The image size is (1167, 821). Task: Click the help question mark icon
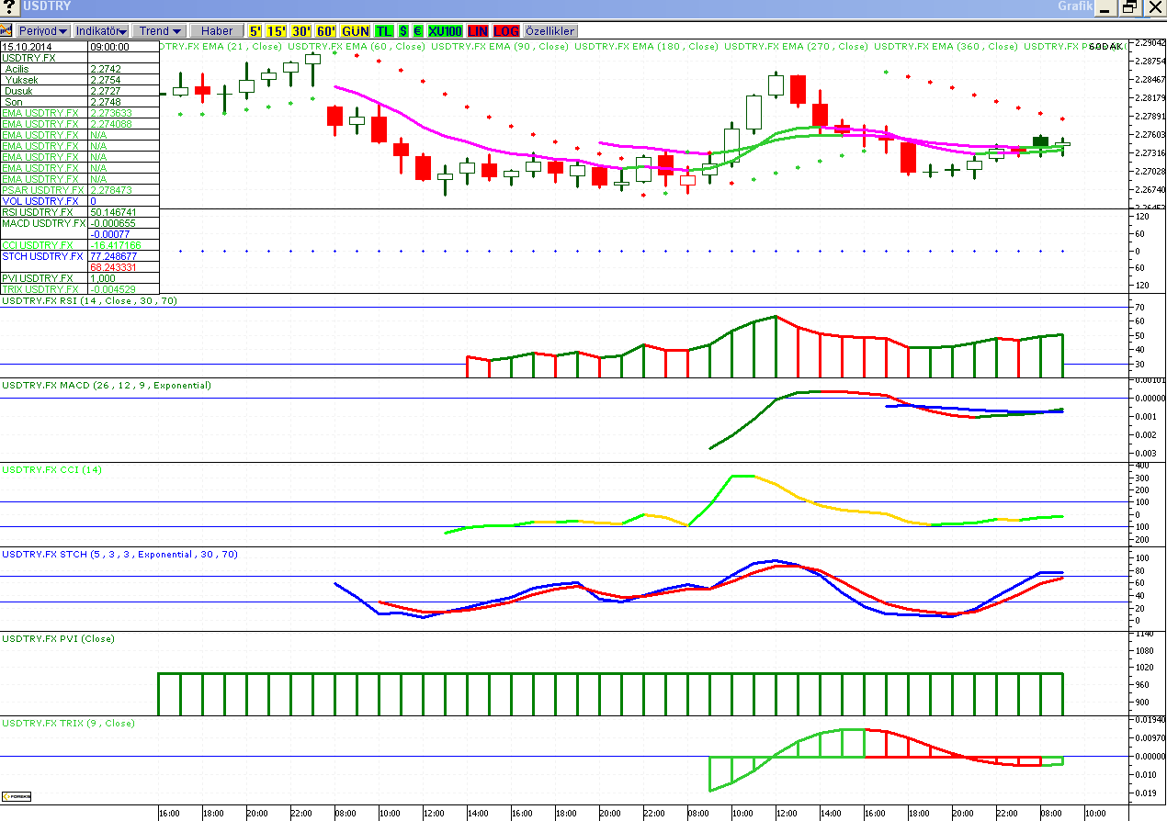pyautogui.click(x=8, y=7)
